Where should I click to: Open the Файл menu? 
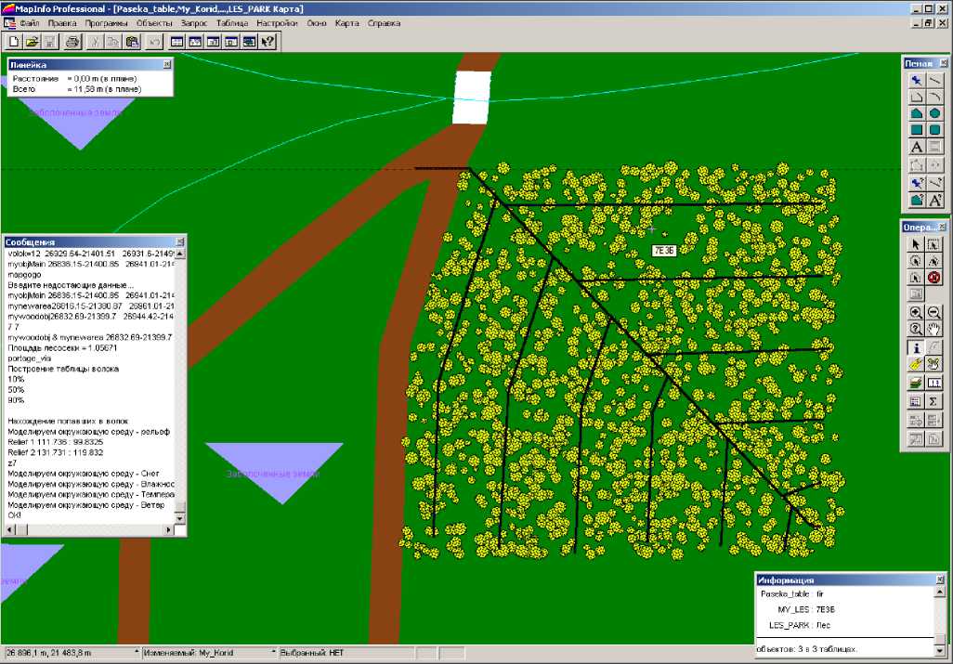pos(29,23)
